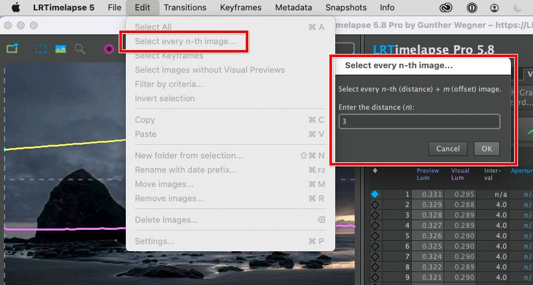Choose Settings... from the Edit menu
This screenshot has height=285, width=533.
click(x=154, y=242)
